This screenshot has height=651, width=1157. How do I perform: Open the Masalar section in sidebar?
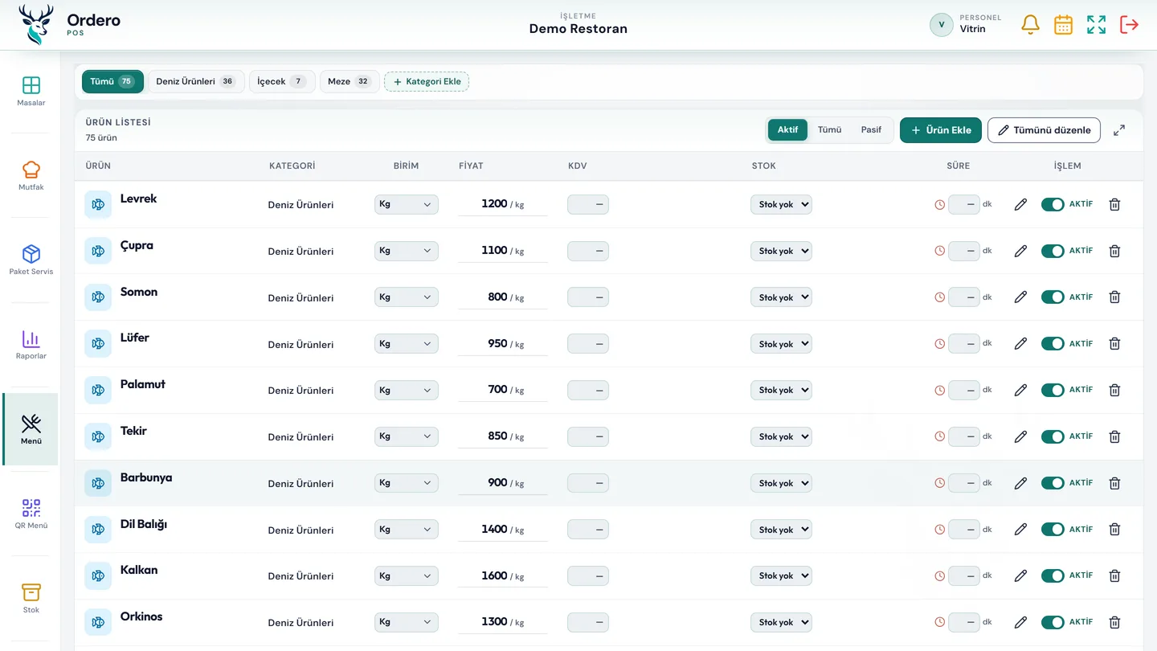pos(31,92)
